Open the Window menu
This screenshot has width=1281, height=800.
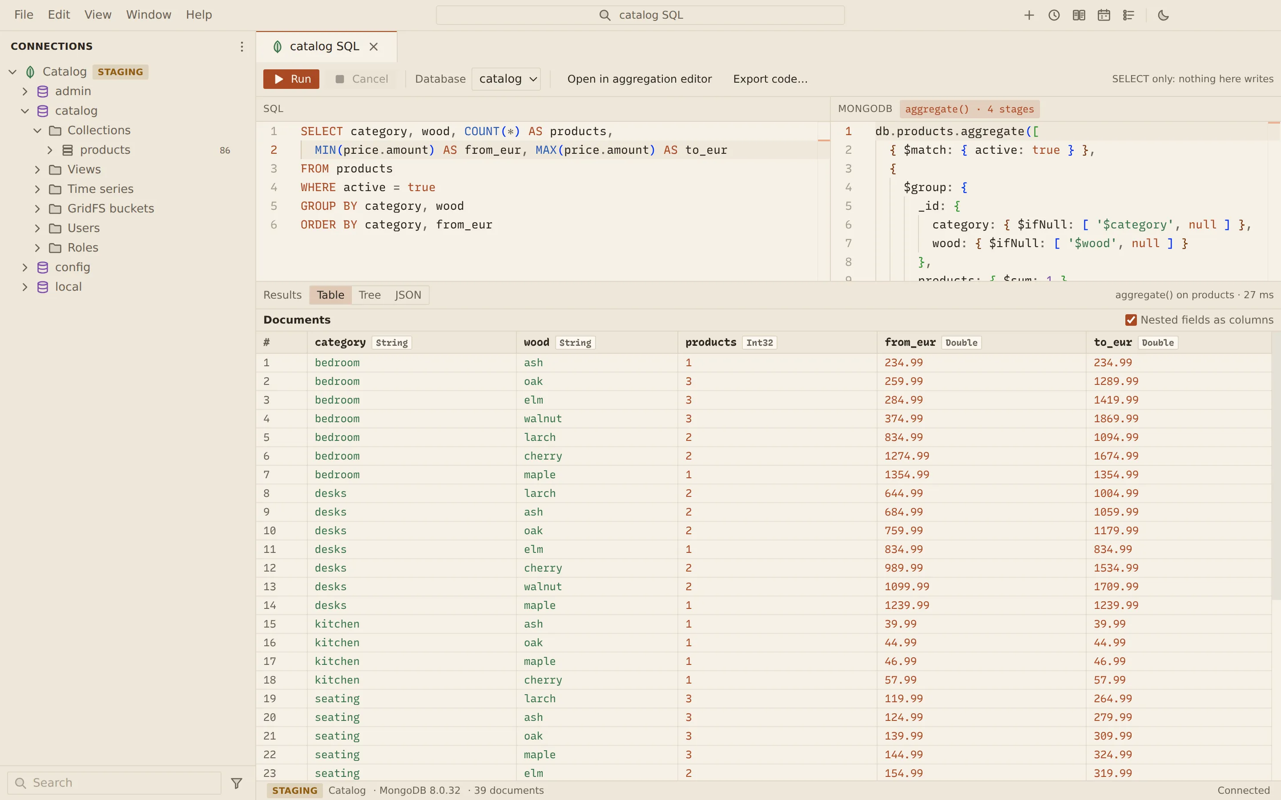coord(149,15)
